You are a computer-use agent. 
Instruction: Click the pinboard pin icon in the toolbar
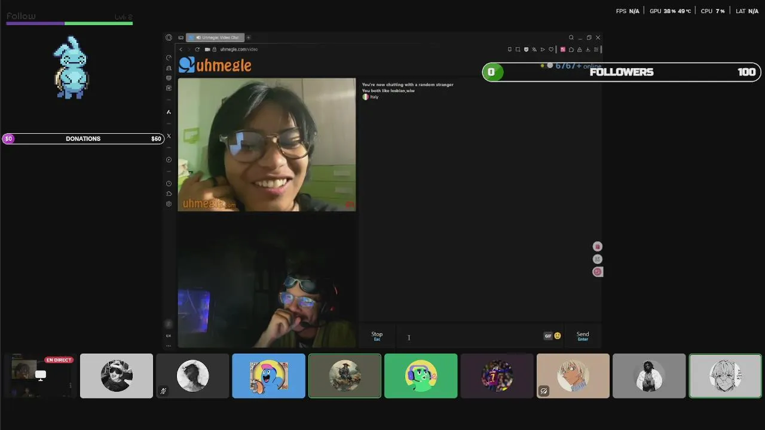pos(509,50)
